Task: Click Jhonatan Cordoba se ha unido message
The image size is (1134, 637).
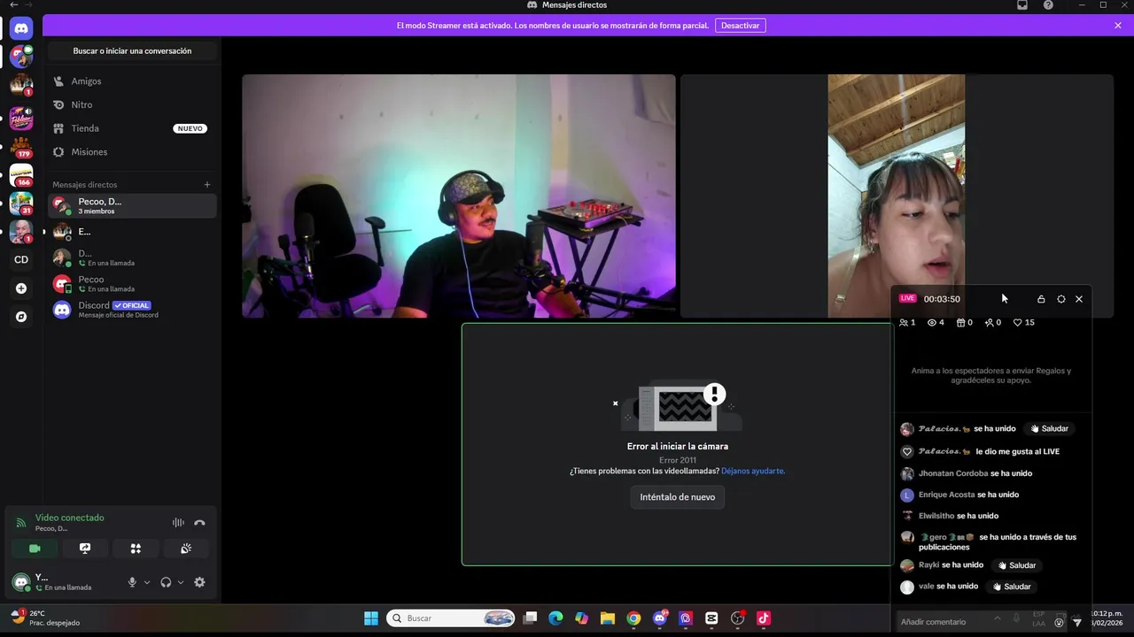Action: pyautogui.click(x=975, y=473)
